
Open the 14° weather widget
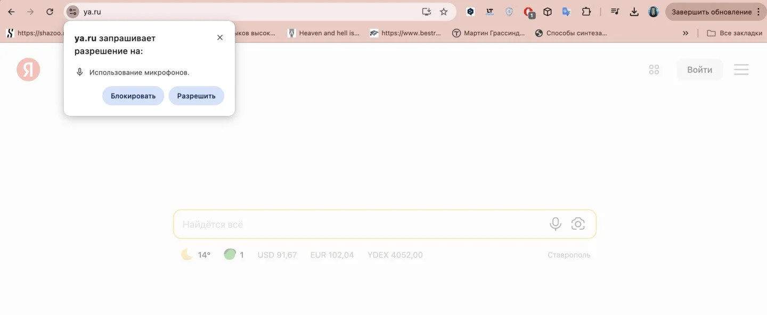[x=196, y=255]
